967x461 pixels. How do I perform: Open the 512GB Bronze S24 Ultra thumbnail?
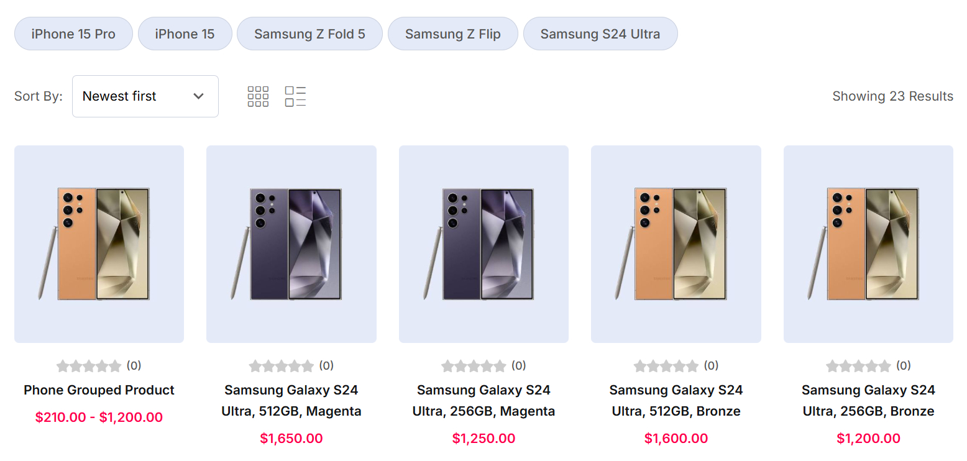pos(676,244)
